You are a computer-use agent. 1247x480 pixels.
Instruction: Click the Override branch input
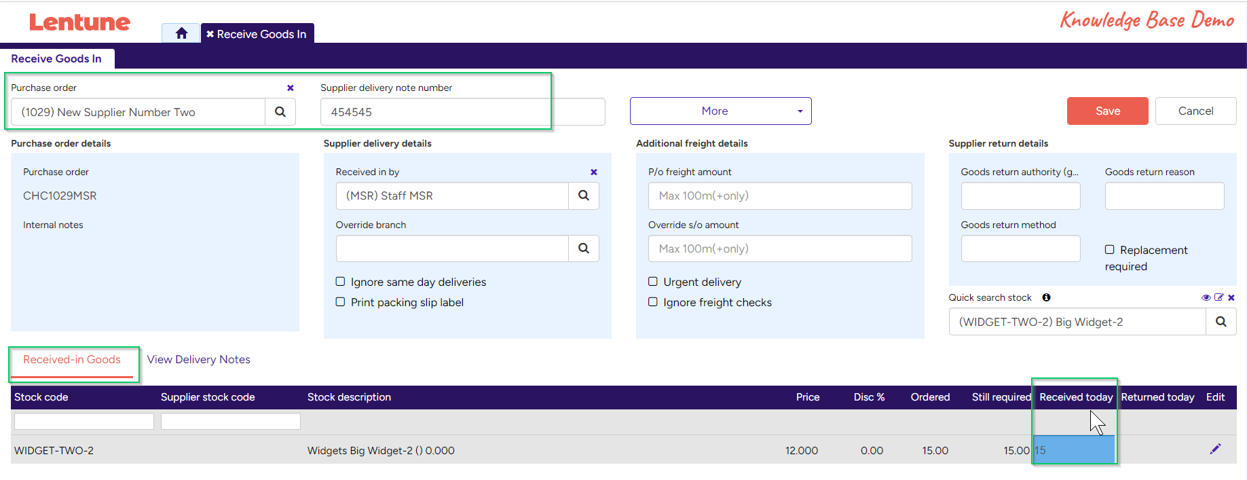point(452,248)
